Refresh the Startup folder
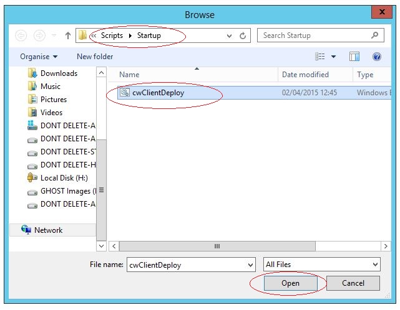Screen dimensions: 400x310 click(243, 35)
